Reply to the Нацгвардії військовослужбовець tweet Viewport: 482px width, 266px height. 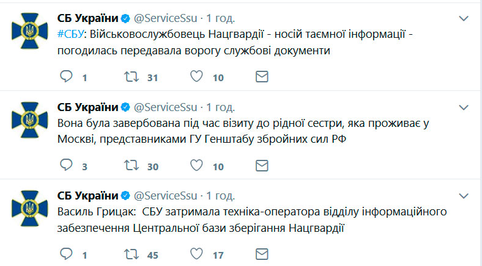coord(67,77)
